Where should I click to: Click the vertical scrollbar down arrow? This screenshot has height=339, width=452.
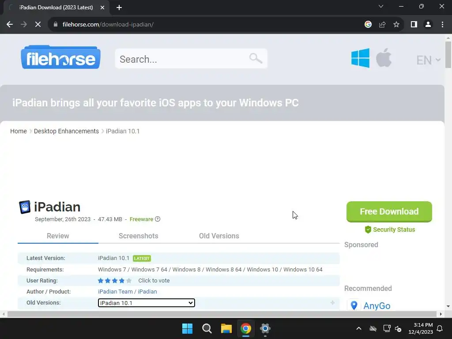[448, 306]
